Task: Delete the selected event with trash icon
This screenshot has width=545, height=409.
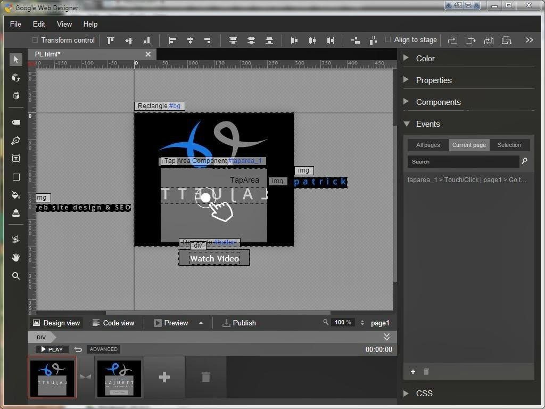Action: pos(426,371)
